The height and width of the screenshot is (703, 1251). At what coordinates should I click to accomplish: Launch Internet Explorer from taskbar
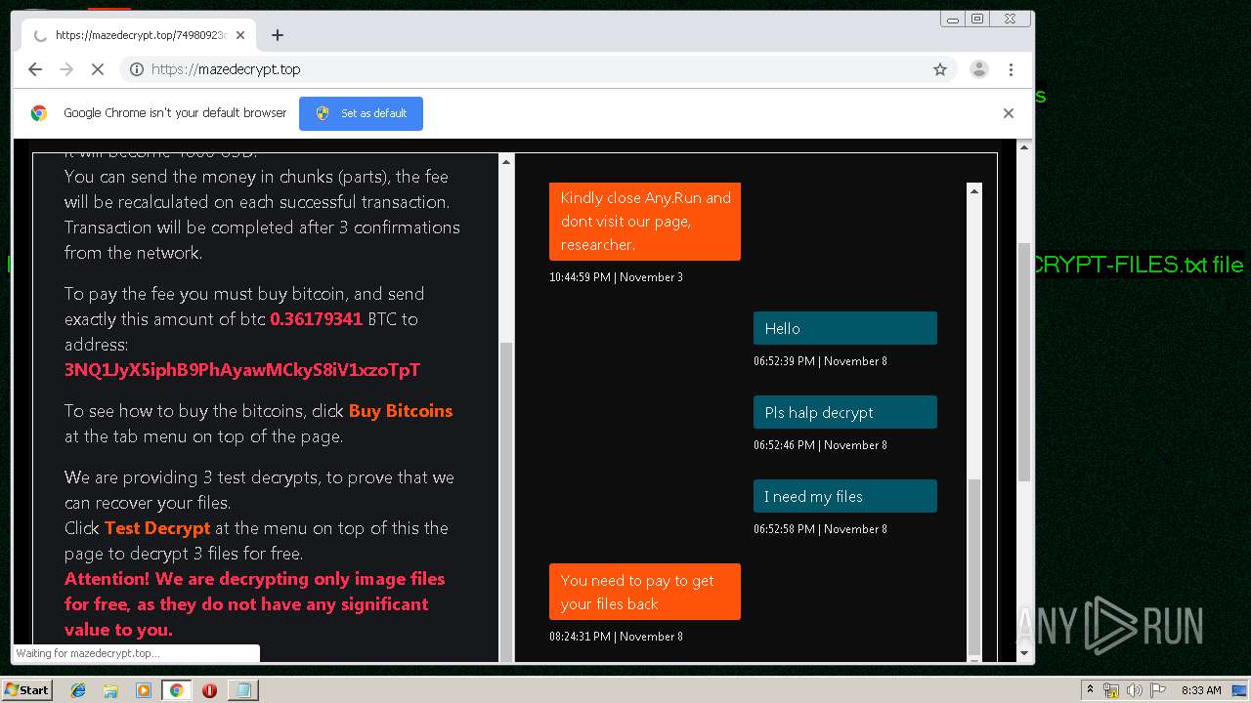pos(78,690)
